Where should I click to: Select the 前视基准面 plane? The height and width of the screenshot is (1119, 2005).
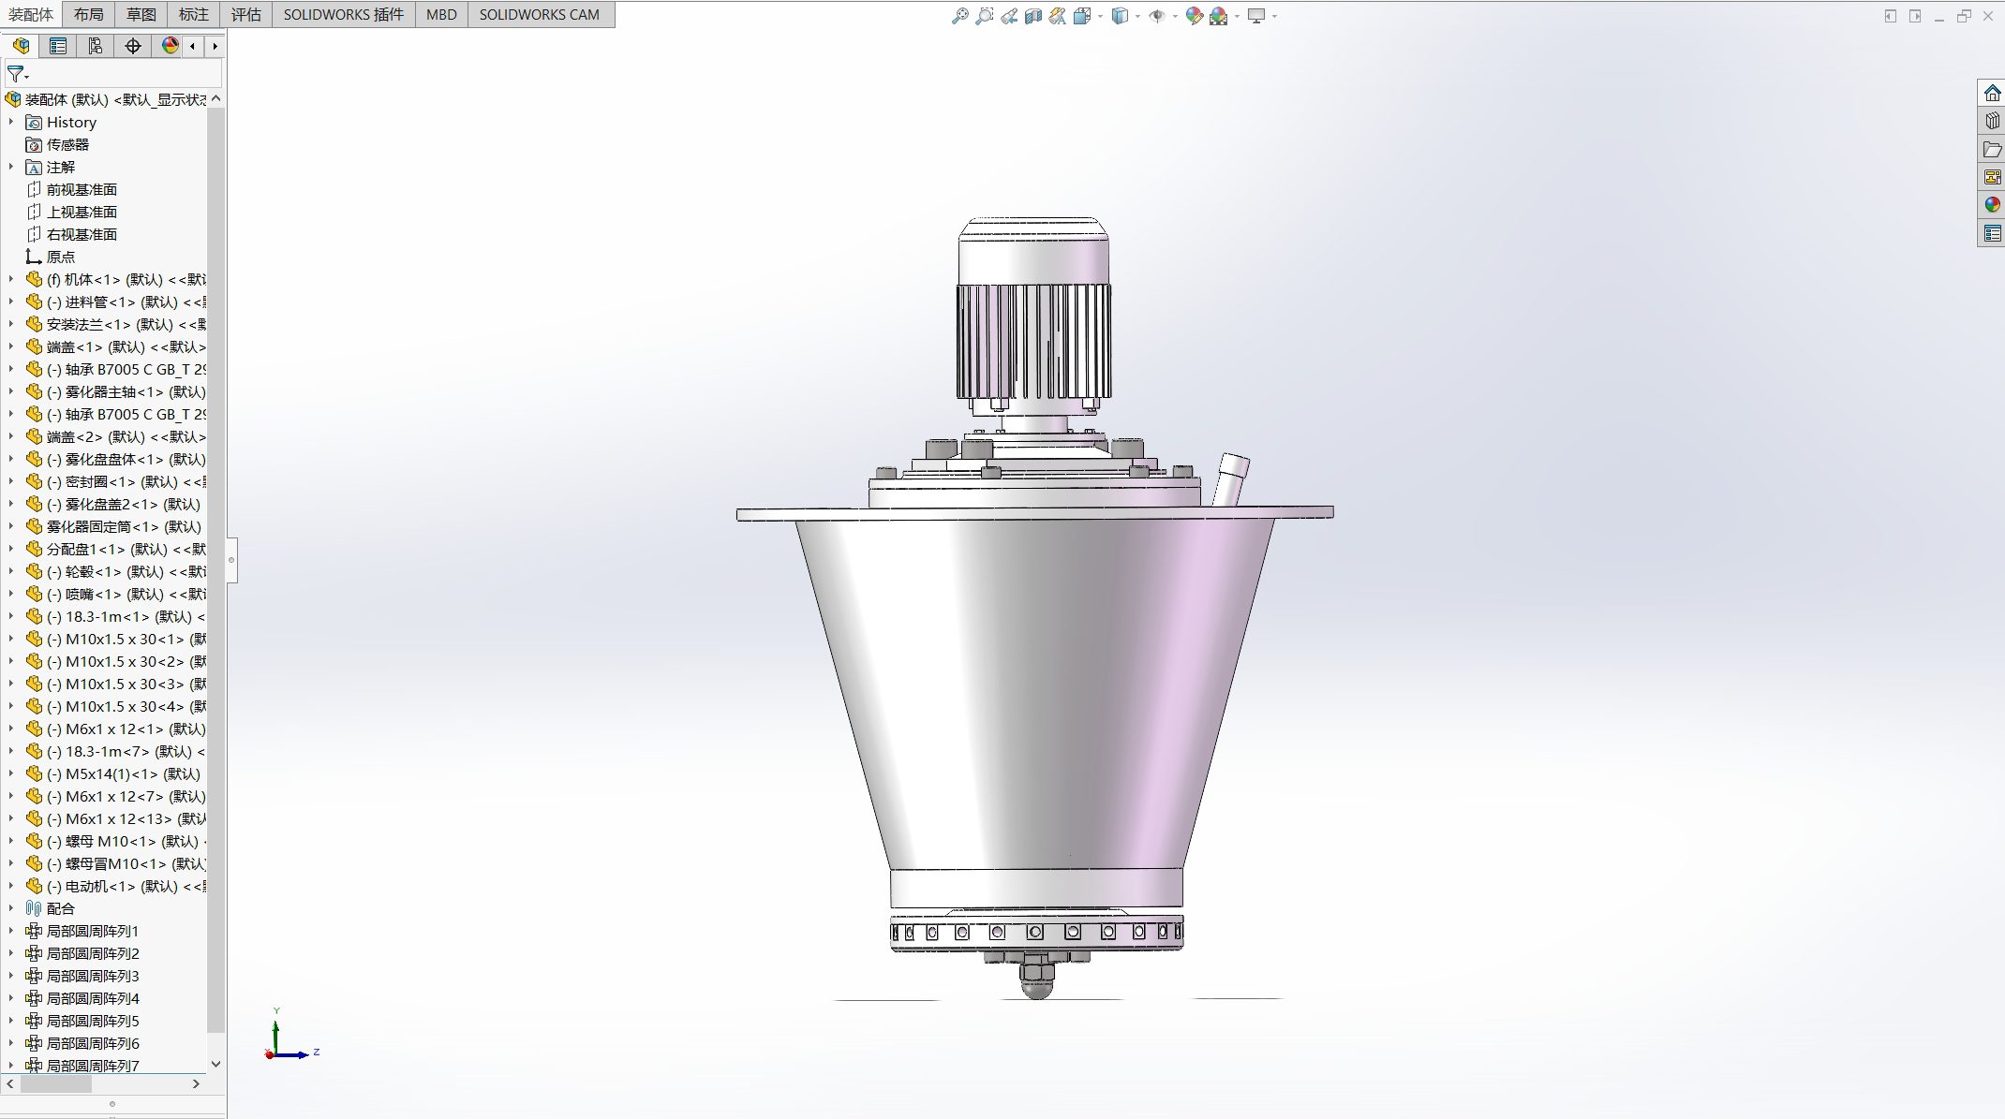[x=82, y=189]
